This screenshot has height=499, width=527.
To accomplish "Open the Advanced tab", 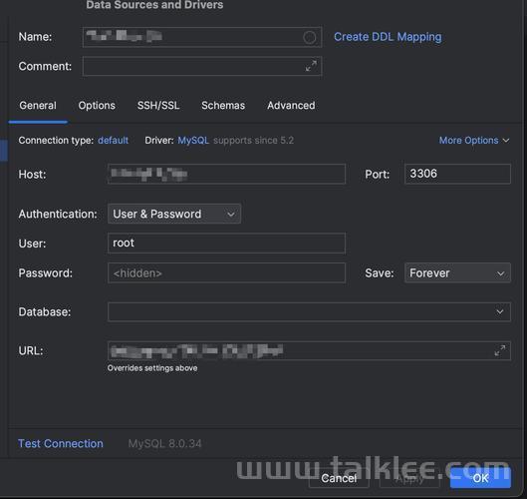I will [291, 106].
